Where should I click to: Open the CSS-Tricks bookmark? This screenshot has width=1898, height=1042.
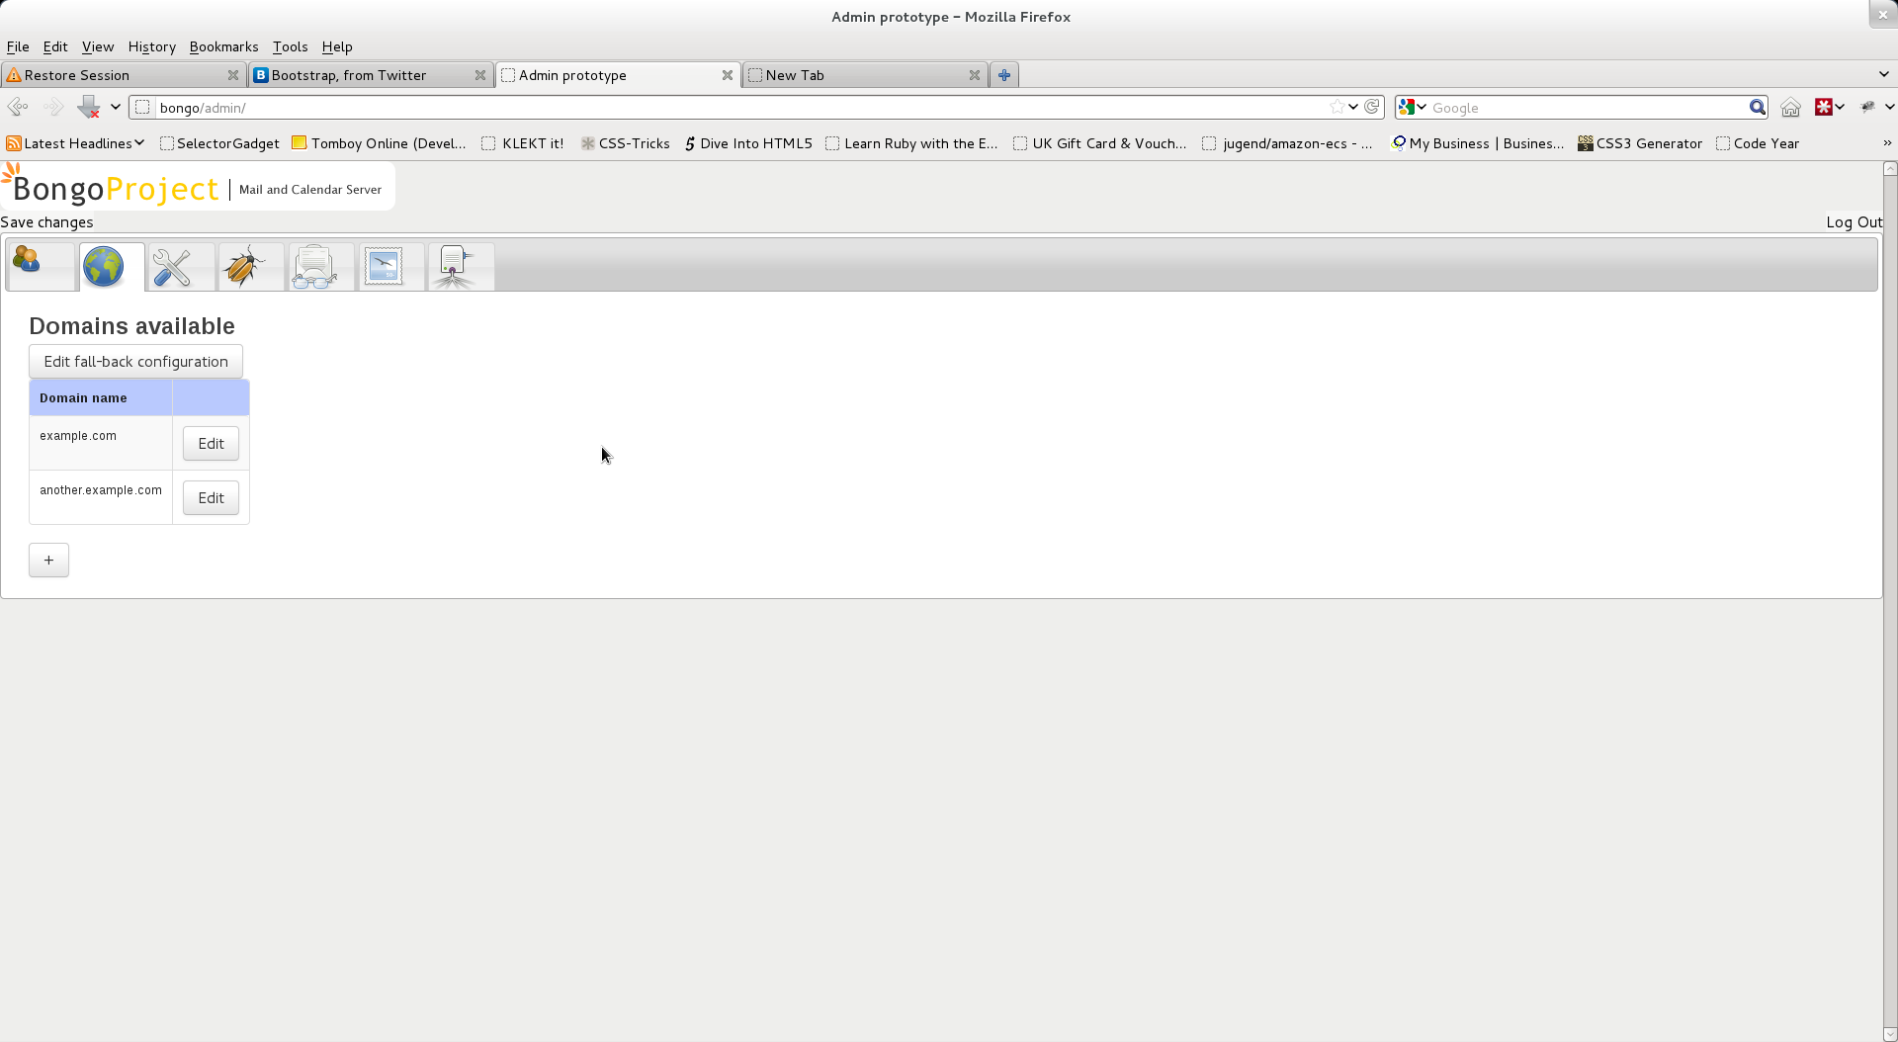(625, 143)
